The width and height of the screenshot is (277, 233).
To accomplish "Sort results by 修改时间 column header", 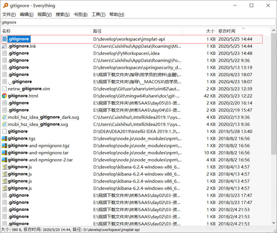I will pyautogui.click(x=243, y=31).
